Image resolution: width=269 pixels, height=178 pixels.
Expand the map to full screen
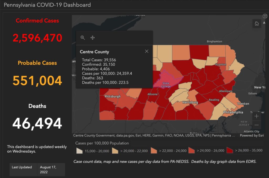(265, 16)
